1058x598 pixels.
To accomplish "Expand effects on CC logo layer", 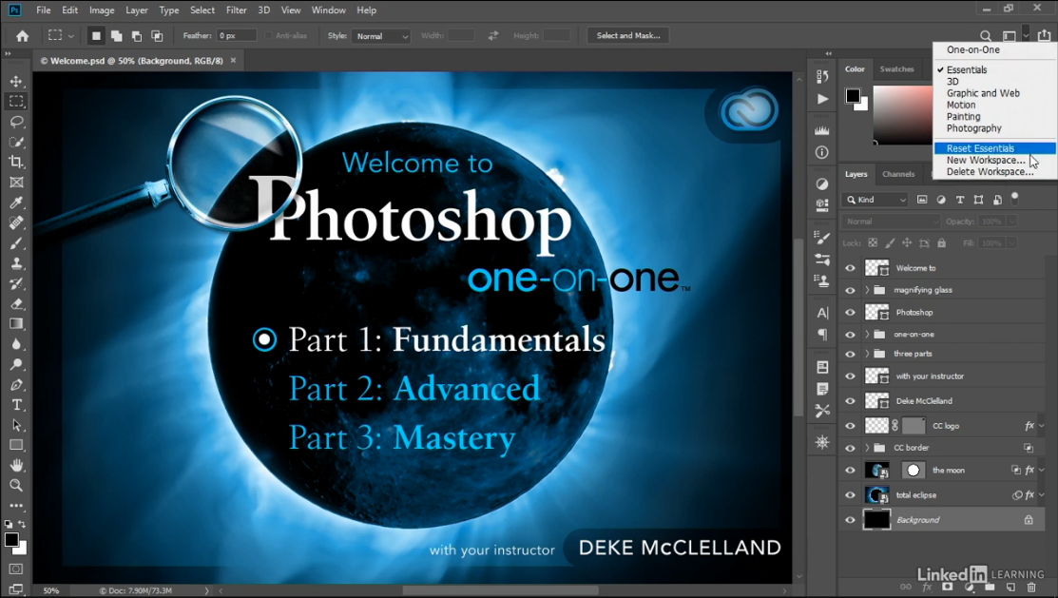I will pos(1041,426).
